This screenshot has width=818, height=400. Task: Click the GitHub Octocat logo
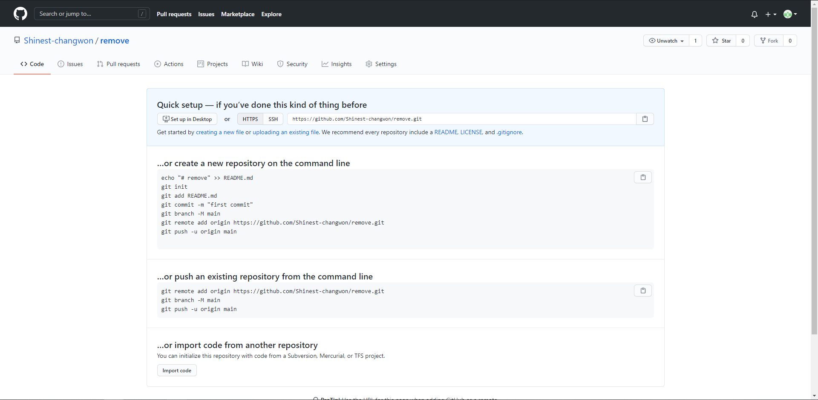click(x=20, y=14)
